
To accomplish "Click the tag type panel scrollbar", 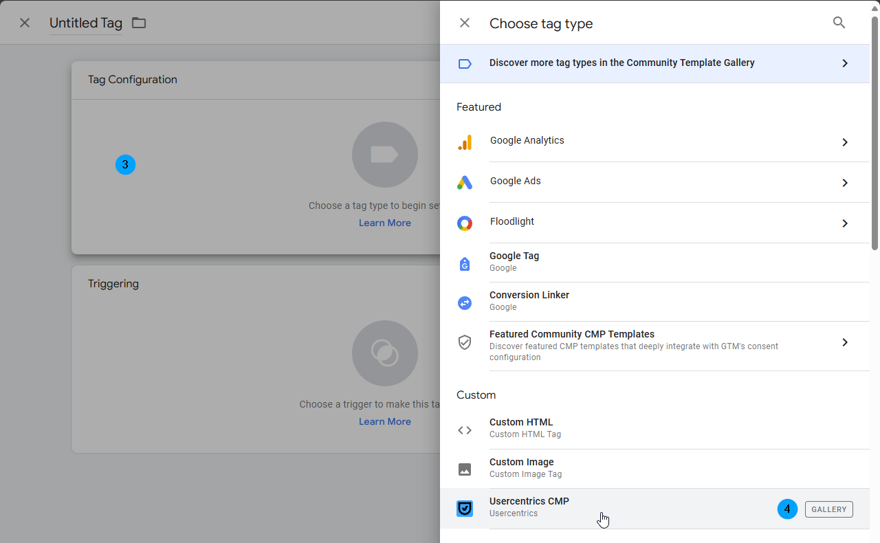I will [874, 134].
